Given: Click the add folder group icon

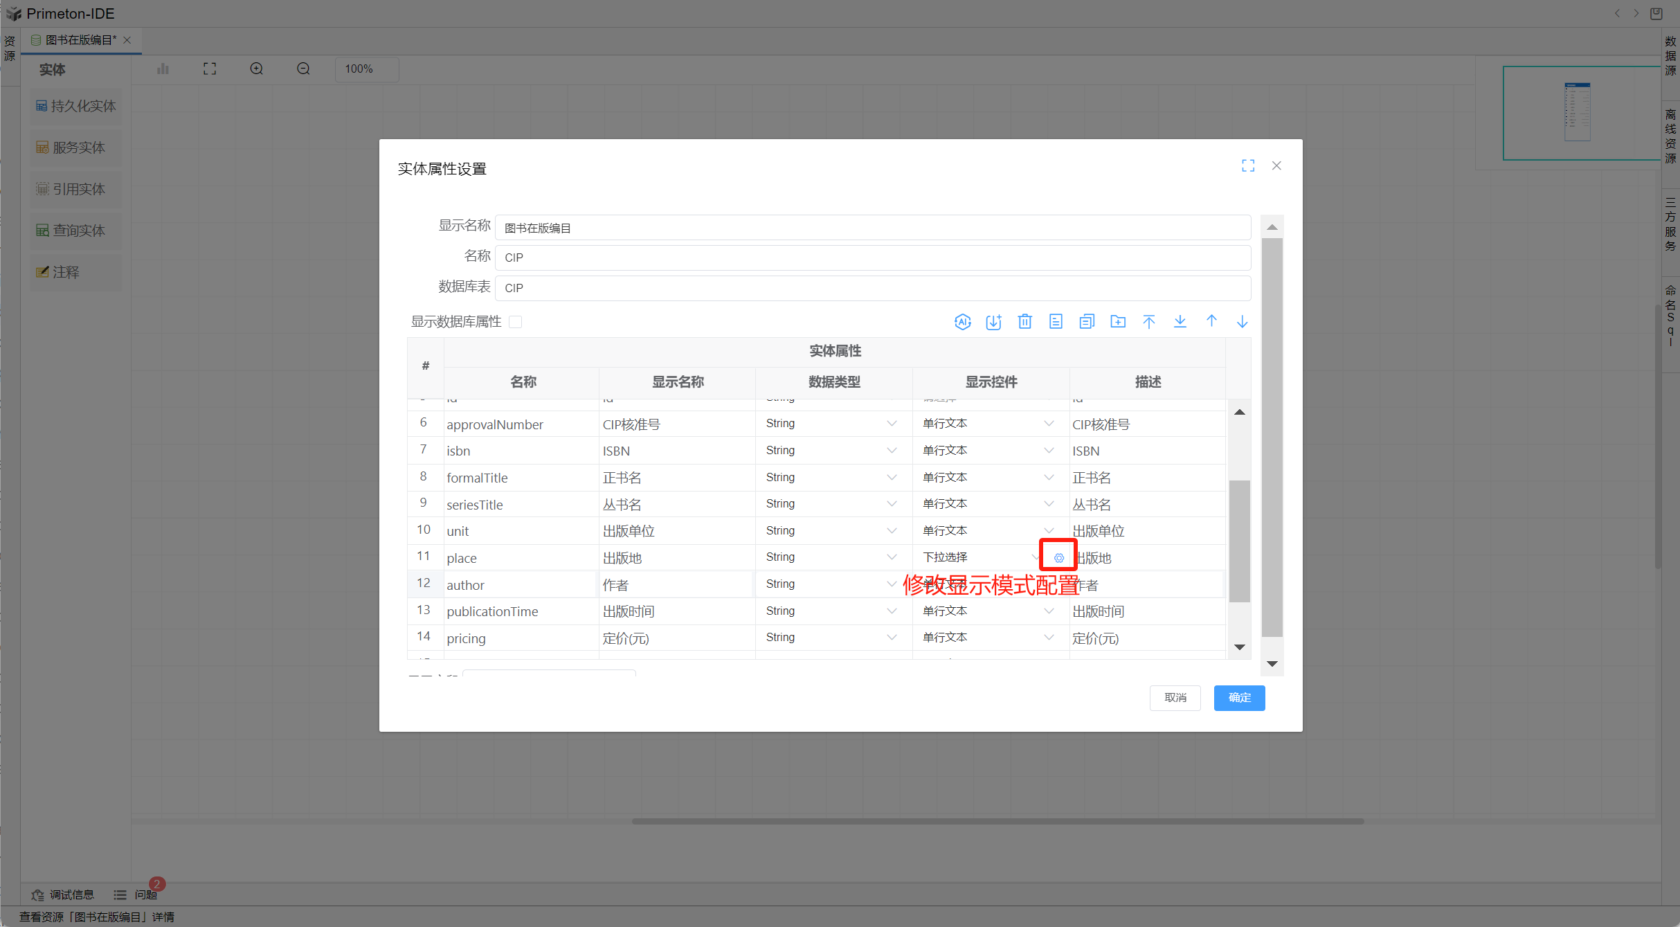Looking at the screenshot, I should (x=1117, y=321).
